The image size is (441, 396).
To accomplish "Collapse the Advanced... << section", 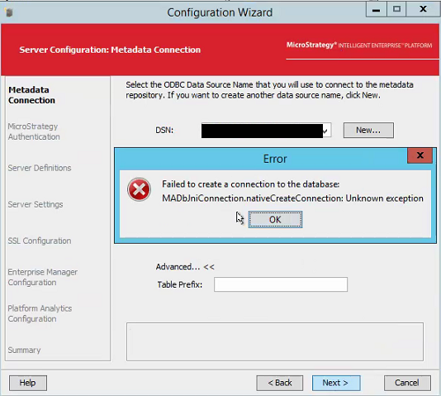I will [185, 266].
